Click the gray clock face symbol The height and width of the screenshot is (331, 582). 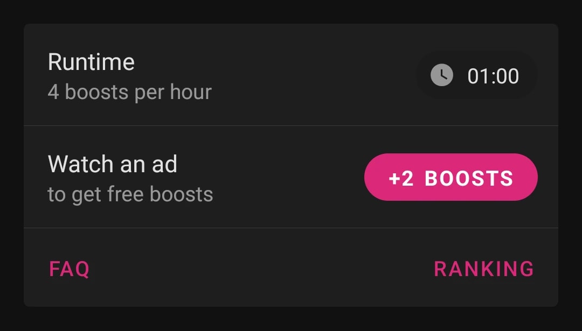442,75
